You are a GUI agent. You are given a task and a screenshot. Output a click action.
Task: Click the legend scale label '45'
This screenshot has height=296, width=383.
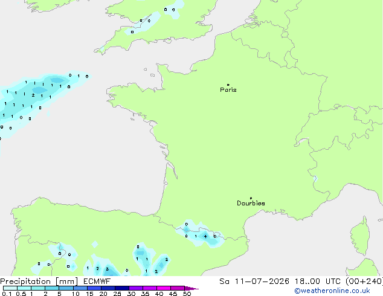pyautogui.click(x=173, y=294)
